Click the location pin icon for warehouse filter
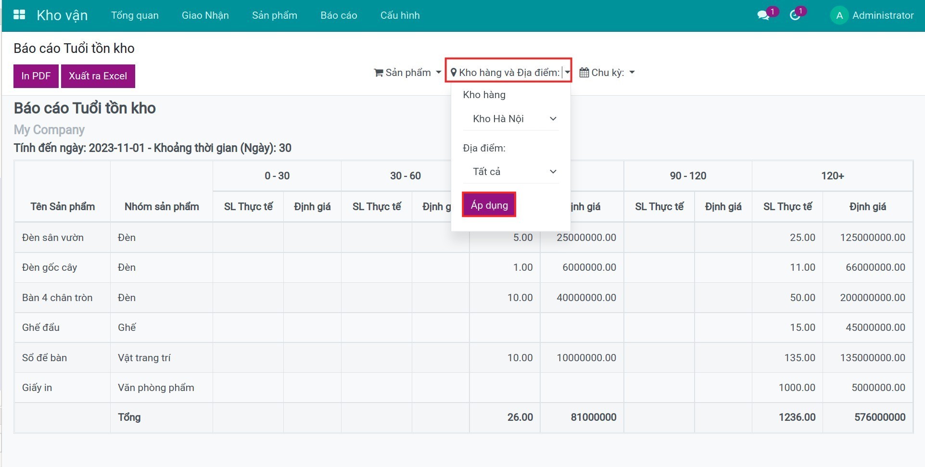The width and height of the screenshot is (925, 467). pyautogui.click(x=453, y=73)
